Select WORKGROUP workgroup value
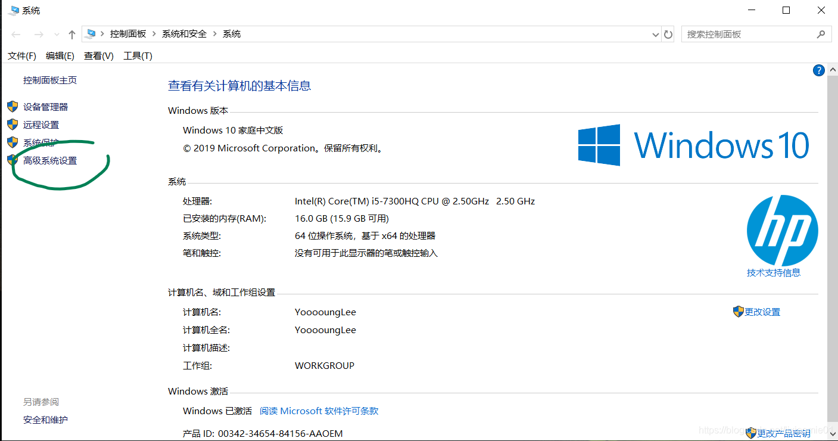Viewport: 838px width, 441px height. pyautogui.click(x=325, y=365)
